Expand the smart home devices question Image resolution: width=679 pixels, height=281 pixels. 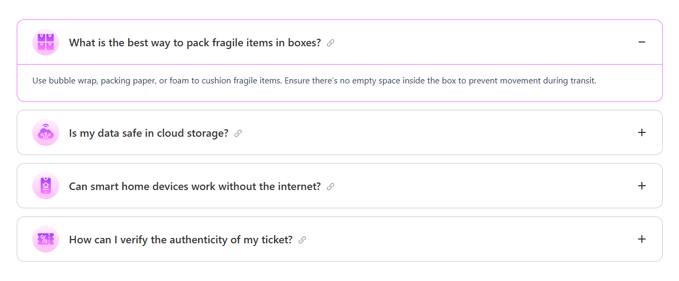641,186
